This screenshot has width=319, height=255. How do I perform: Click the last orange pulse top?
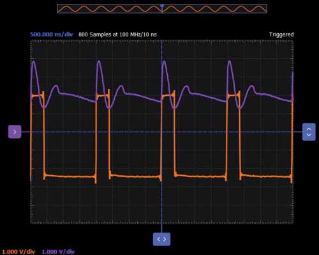click(x=234, y=95)
